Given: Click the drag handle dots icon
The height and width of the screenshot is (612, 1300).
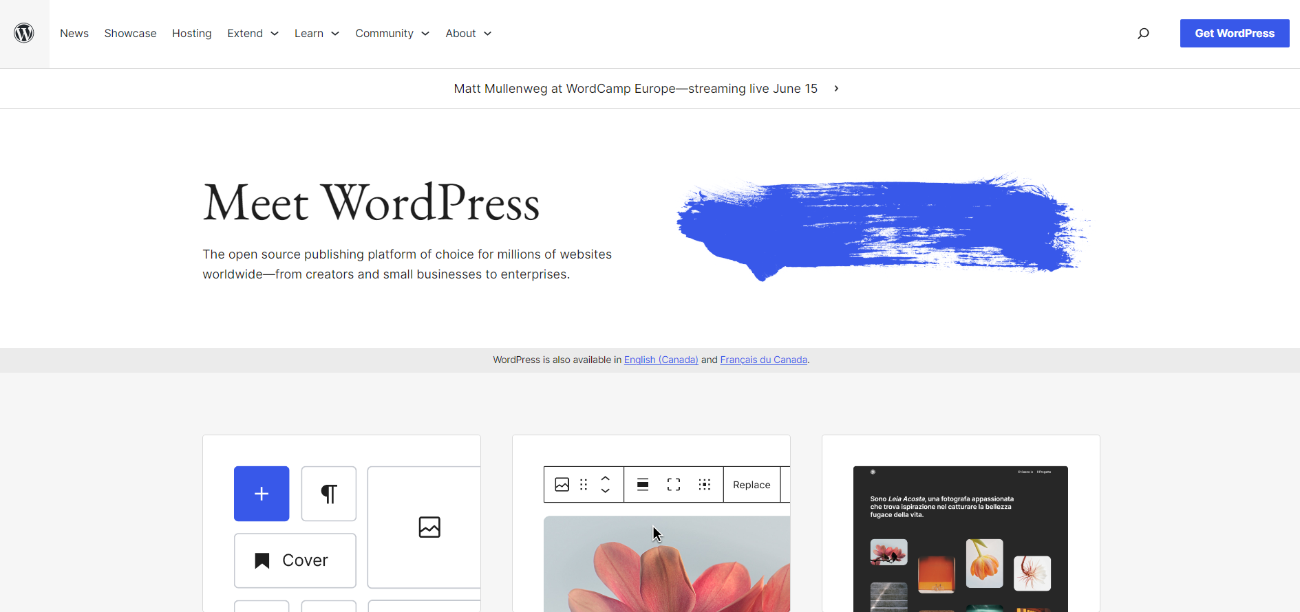Looking at the screenshot, I should (x=584, y=485).
